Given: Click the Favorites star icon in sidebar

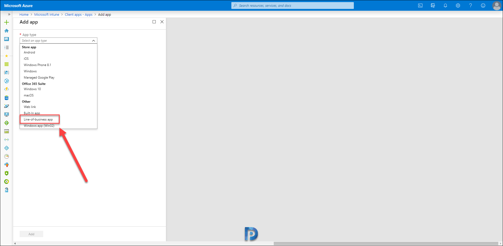Looking at the screenshot, I should [7, 56].
